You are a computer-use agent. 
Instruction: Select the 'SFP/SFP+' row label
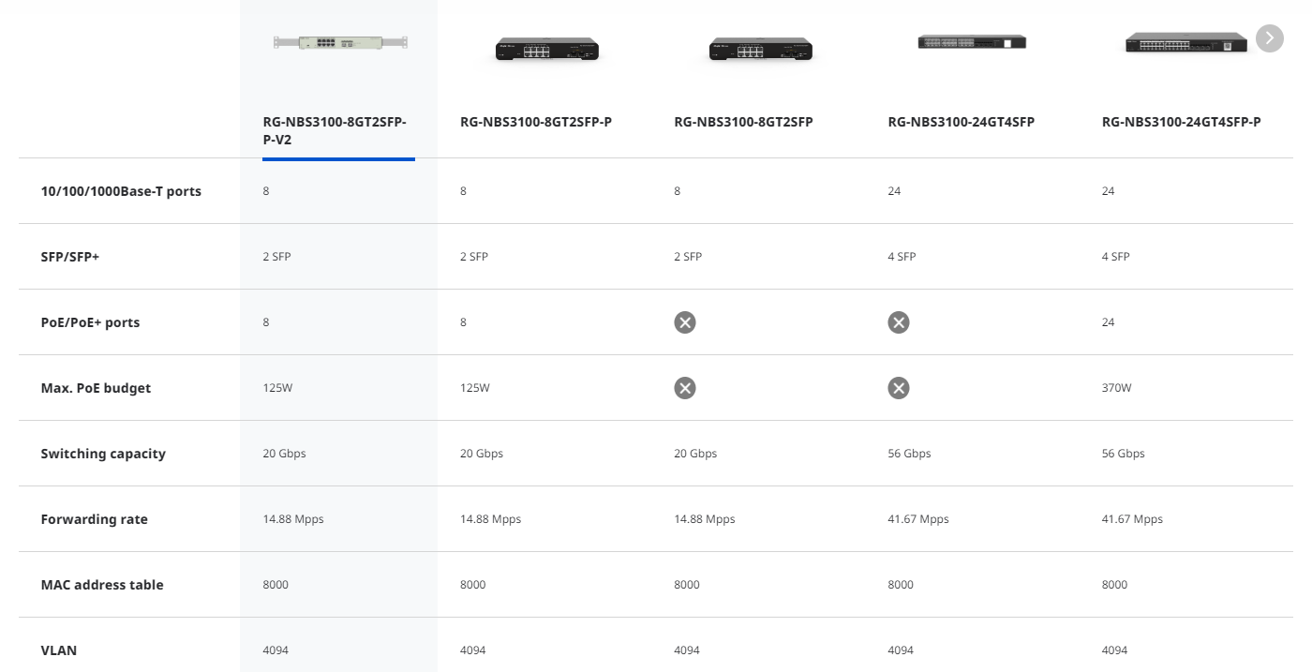click(69, 257)
